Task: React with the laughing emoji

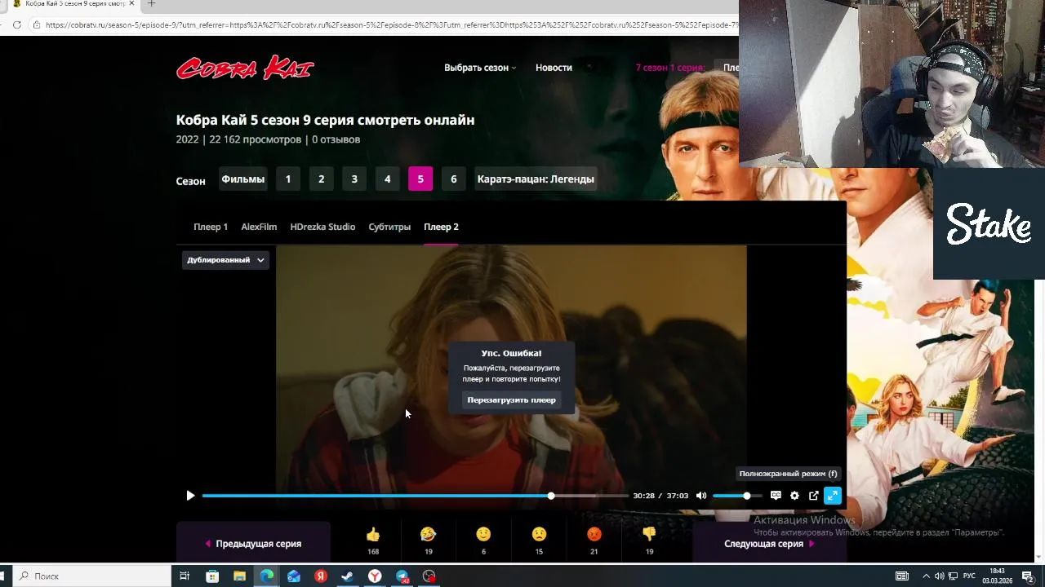Action: 428,535
